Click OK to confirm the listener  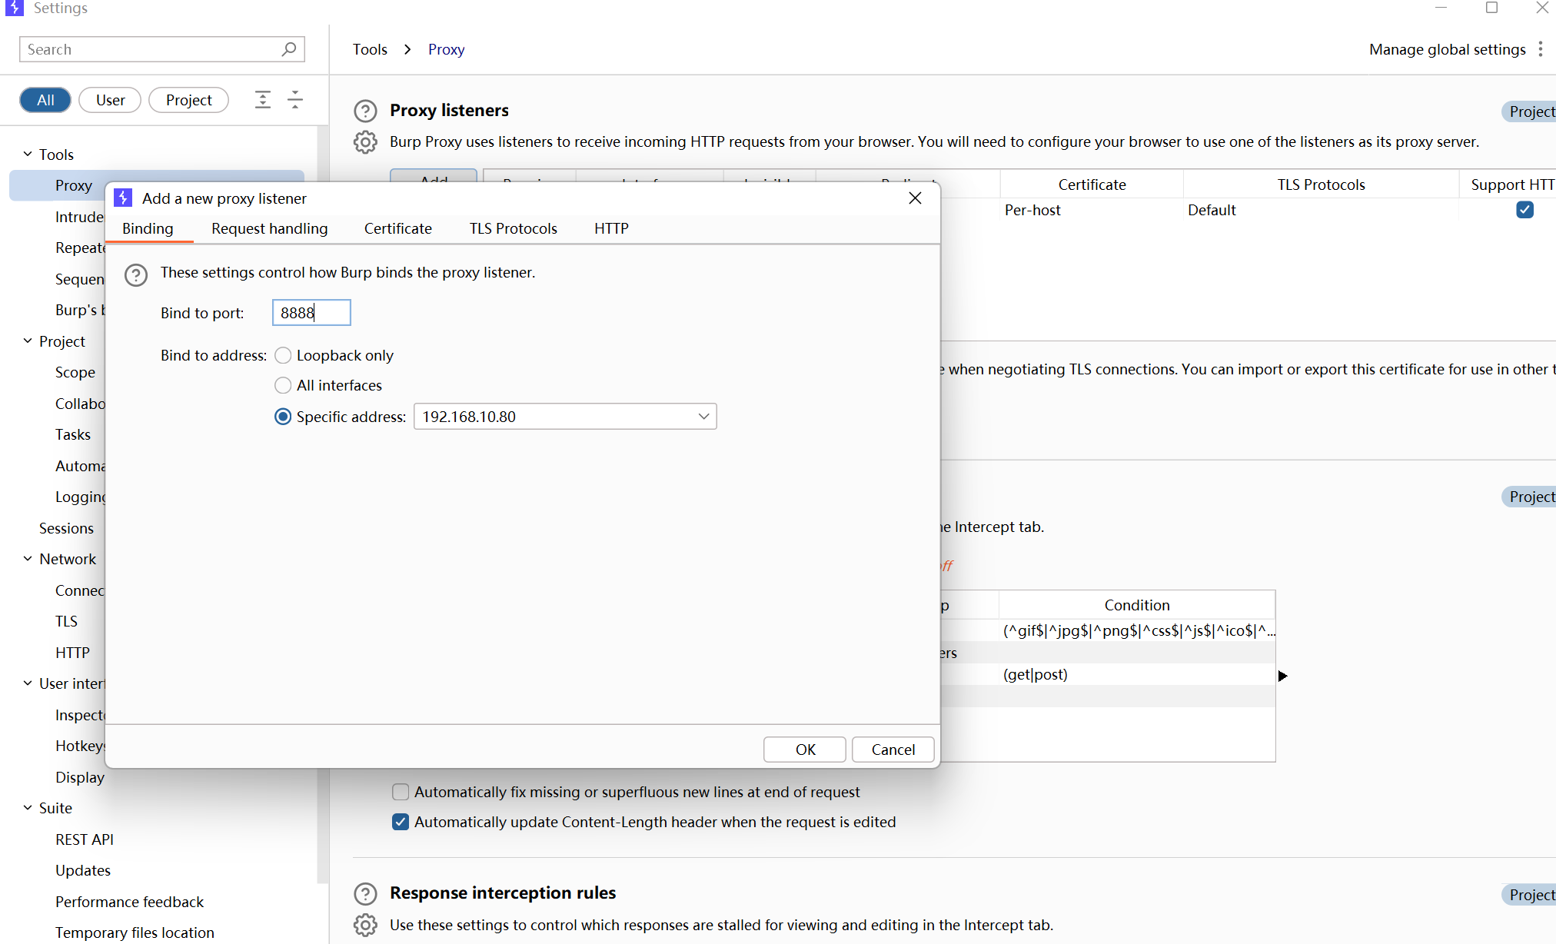point(804,750)
